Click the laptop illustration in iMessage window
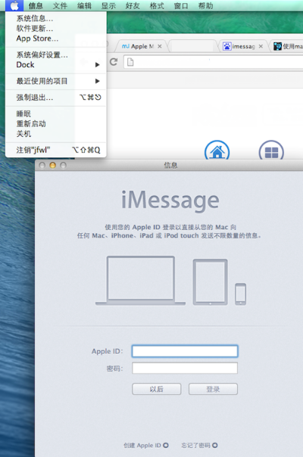 point(140,281)
